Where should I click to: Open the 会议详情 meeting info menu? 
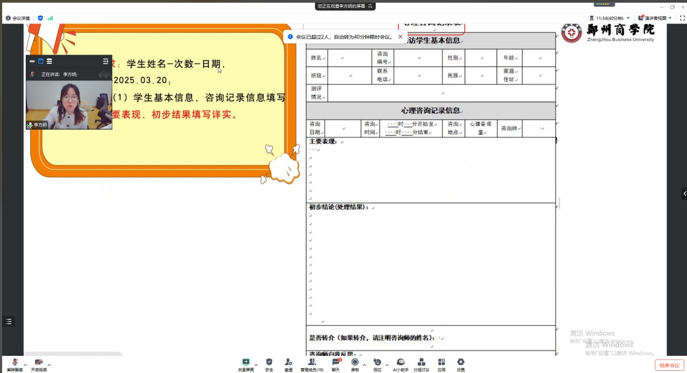[x=18, y=18]
